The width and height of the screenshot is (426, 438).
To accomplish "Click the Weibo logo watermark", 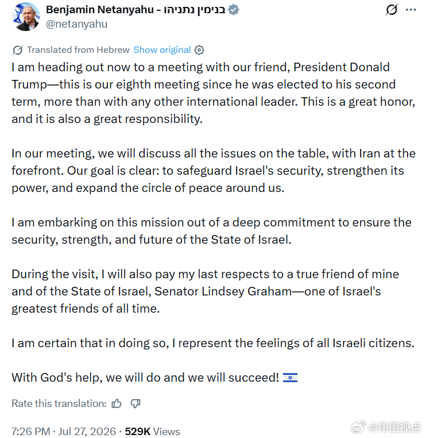I will tap(358, 427).
